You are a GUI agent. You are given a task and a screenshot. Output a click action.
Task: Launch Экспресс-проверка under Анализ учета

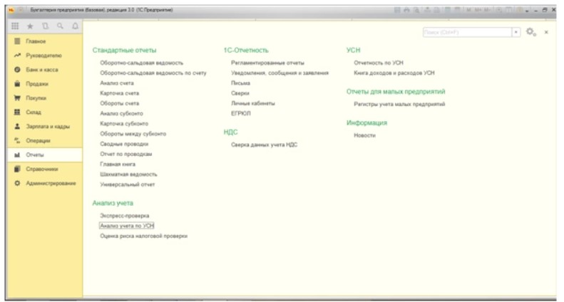tap(124, 215)
